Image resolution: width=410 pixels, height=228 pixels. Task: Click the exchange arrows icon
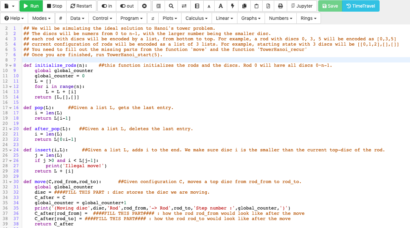[184, 6]
